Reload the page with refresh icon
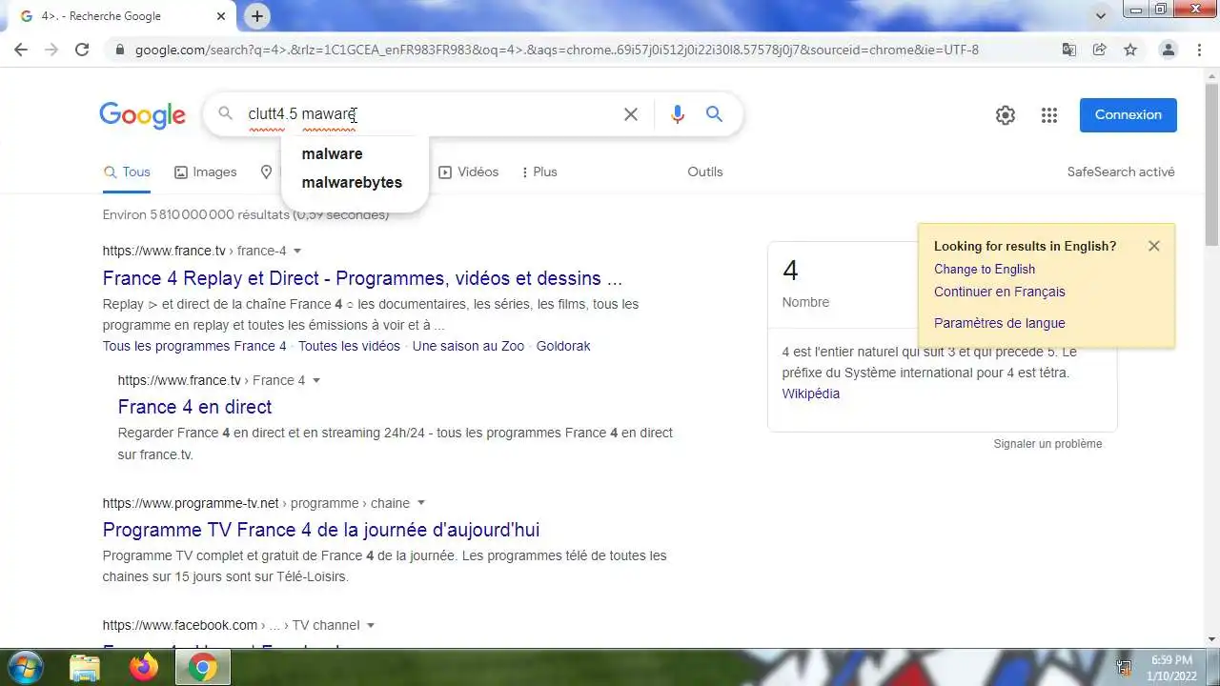1220x686 pixels. [x=82, y=50]
